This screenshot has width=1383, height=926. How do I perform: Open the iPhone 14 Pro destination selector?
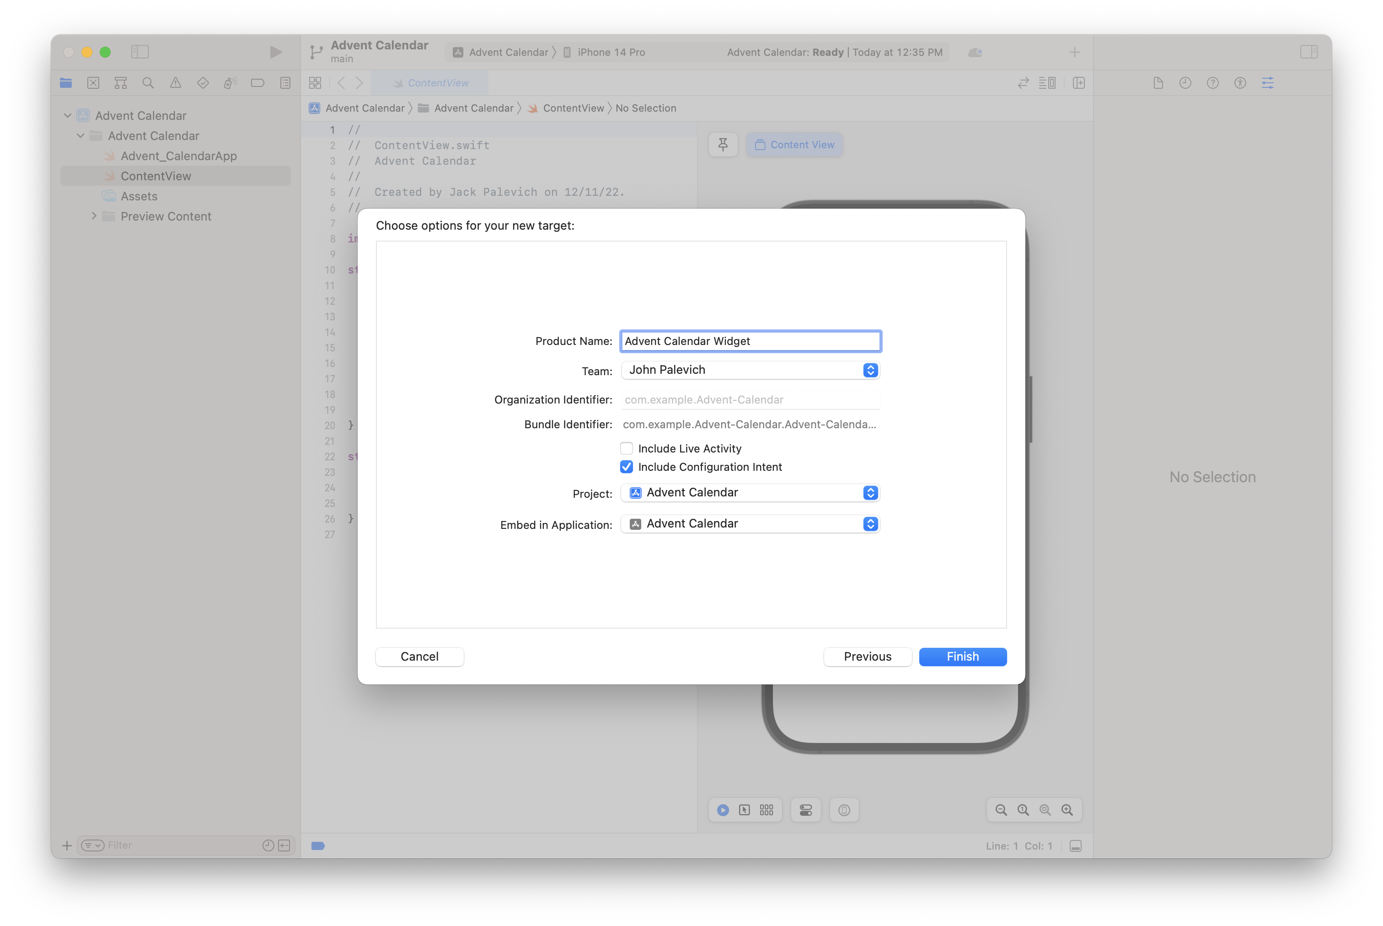coord(604,52)
